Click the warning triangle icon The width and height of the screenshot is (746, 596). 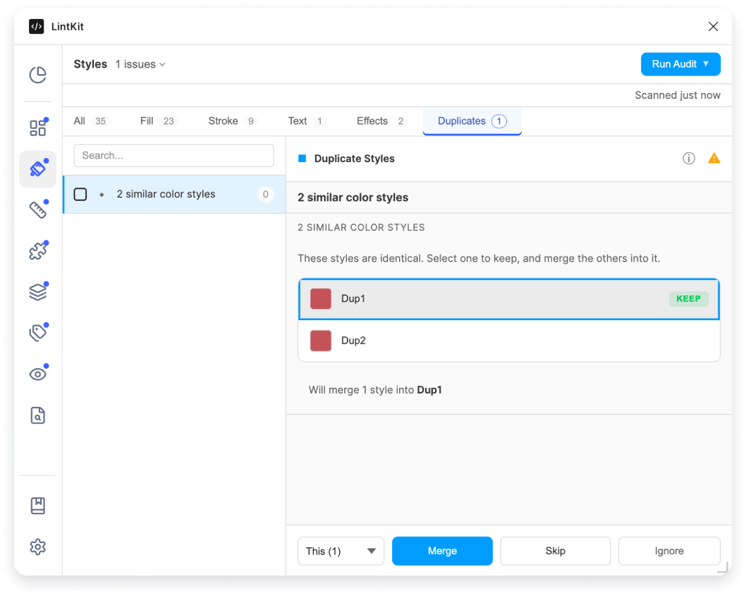[714, 158]
